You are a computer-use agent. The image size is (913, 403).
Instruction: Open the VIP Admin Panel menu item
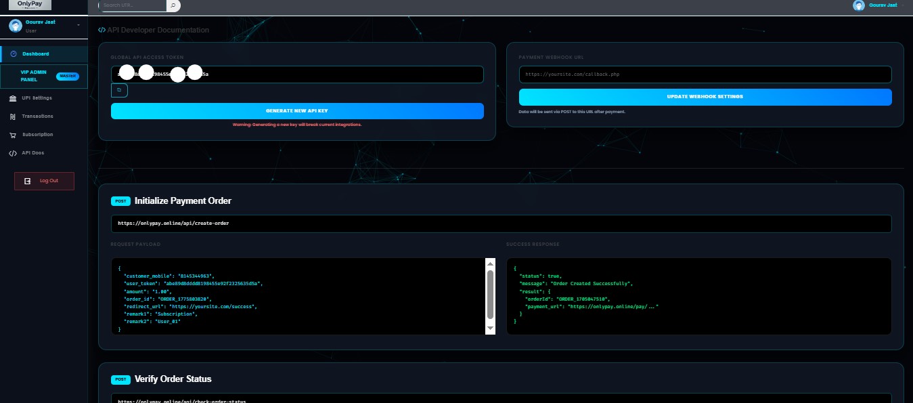34,76
